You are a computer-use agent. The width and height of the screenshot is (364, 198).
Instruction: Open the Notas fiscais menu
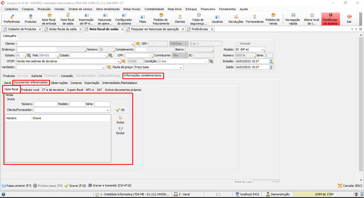click(x=132, y=9)
